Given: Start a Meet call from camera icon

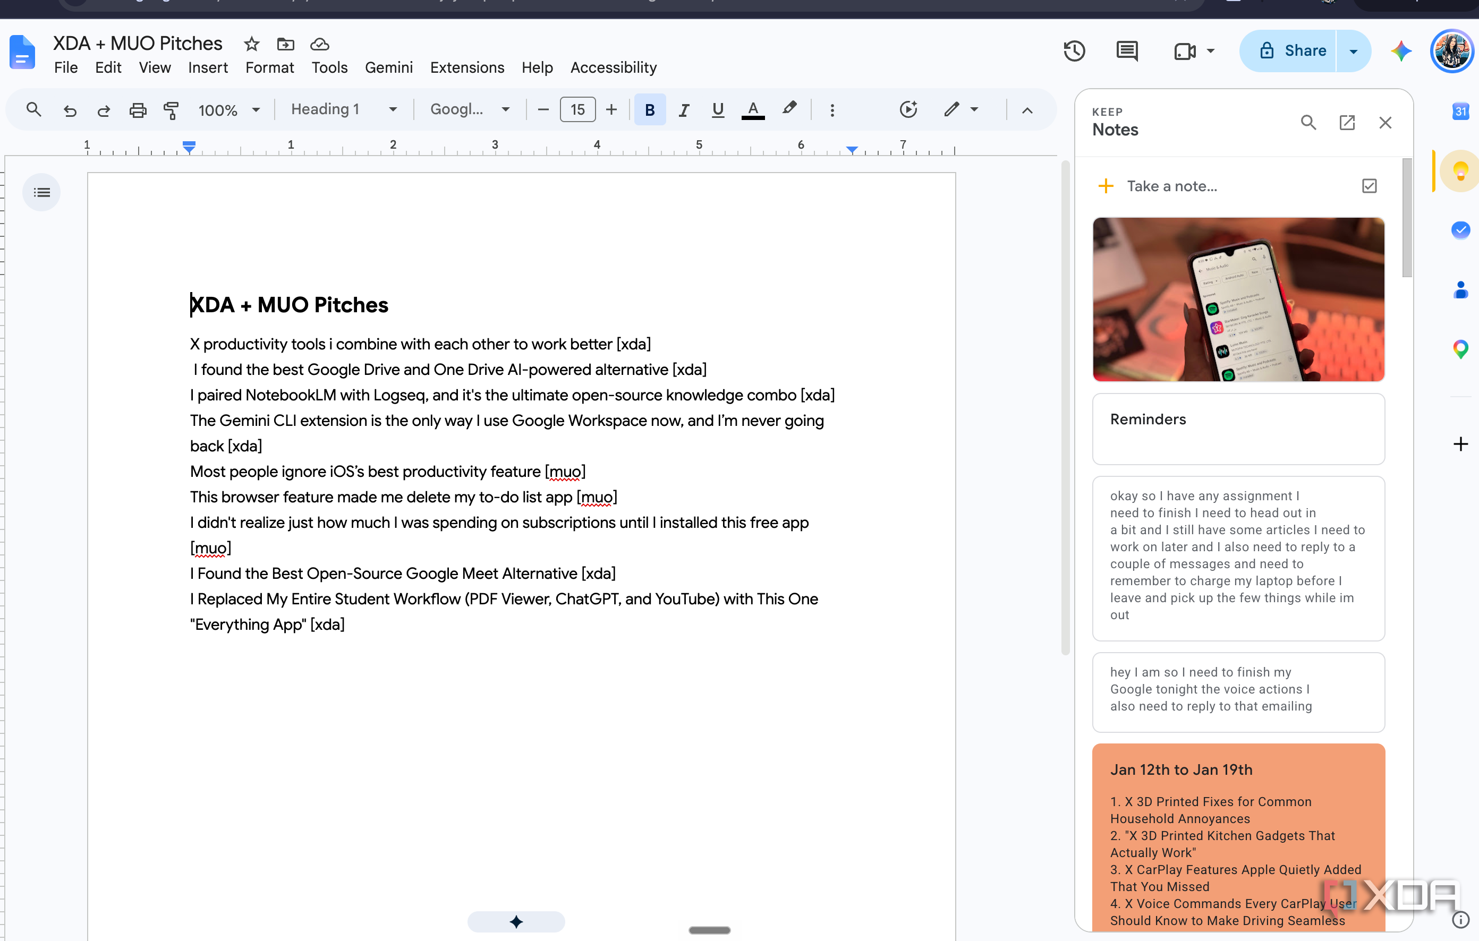Looking at the screenshot, I should click(x=1185, y=51).
